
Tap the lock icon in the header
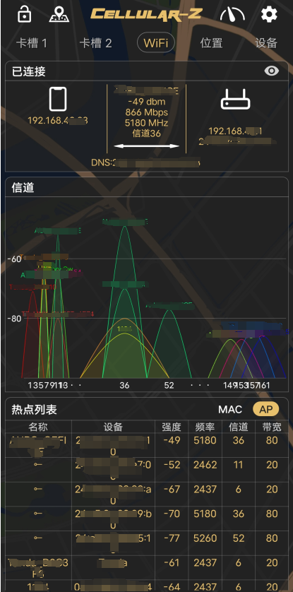[x=25, y=14]
